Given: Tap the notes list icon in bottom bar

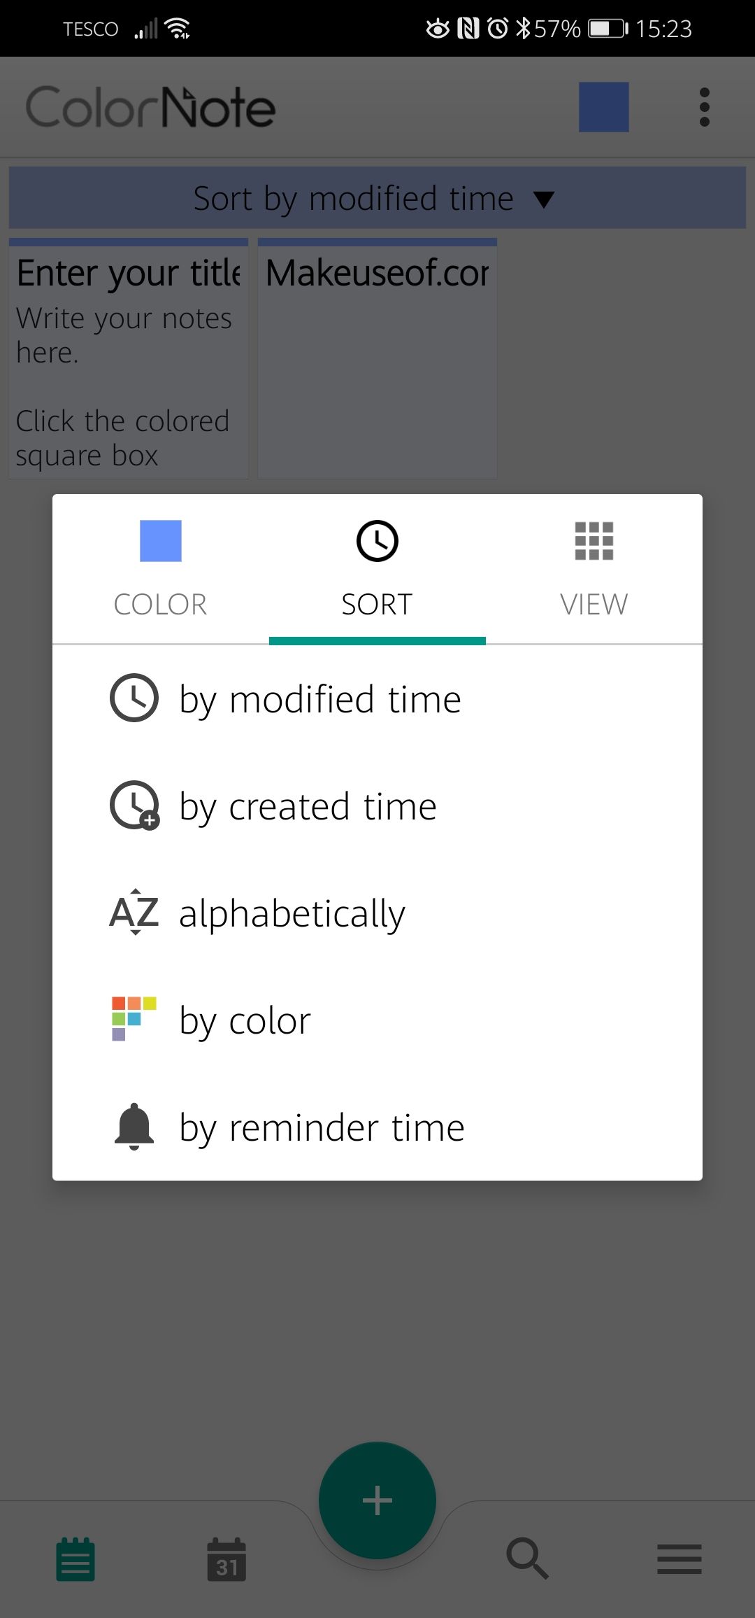Looking at the screenshot, I should [x=75, y=1559].
